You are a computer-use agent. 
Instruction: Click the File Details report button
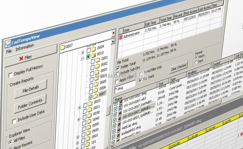[31, 89]
